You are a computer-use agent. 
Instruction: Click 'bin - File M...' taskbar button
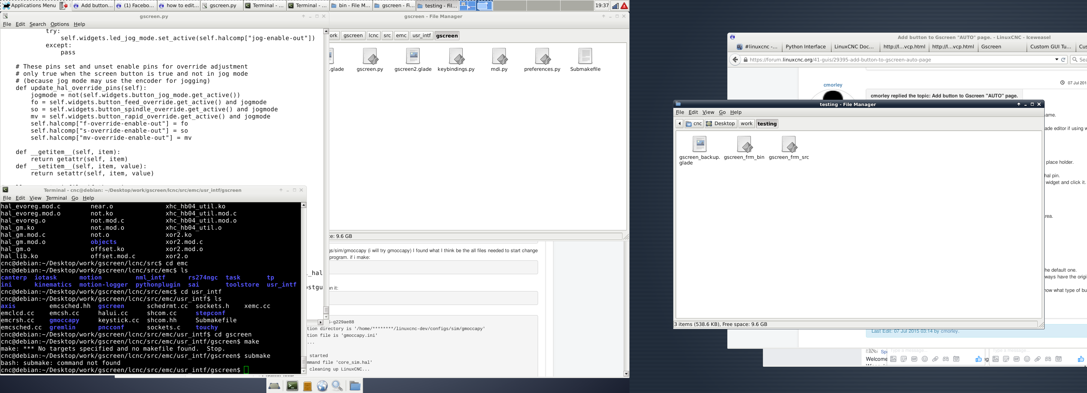click(x=351, y=6)
